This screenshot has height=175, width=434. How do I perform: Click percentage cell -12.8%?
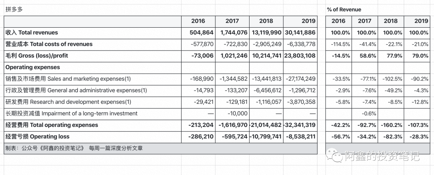pos(420,102)
